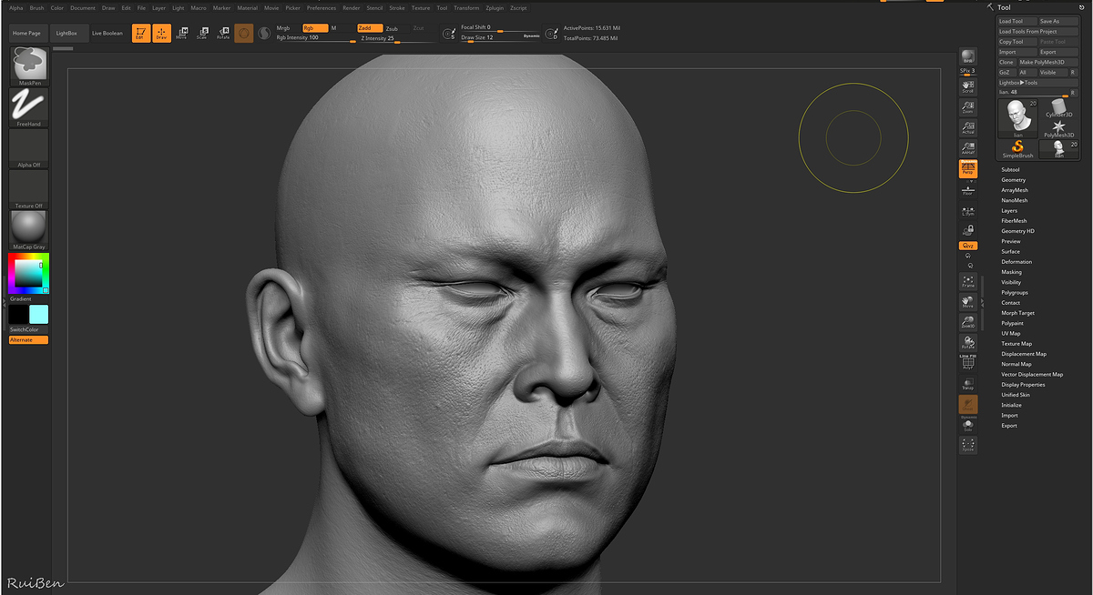Click the BPR render button

click(968, 55)
